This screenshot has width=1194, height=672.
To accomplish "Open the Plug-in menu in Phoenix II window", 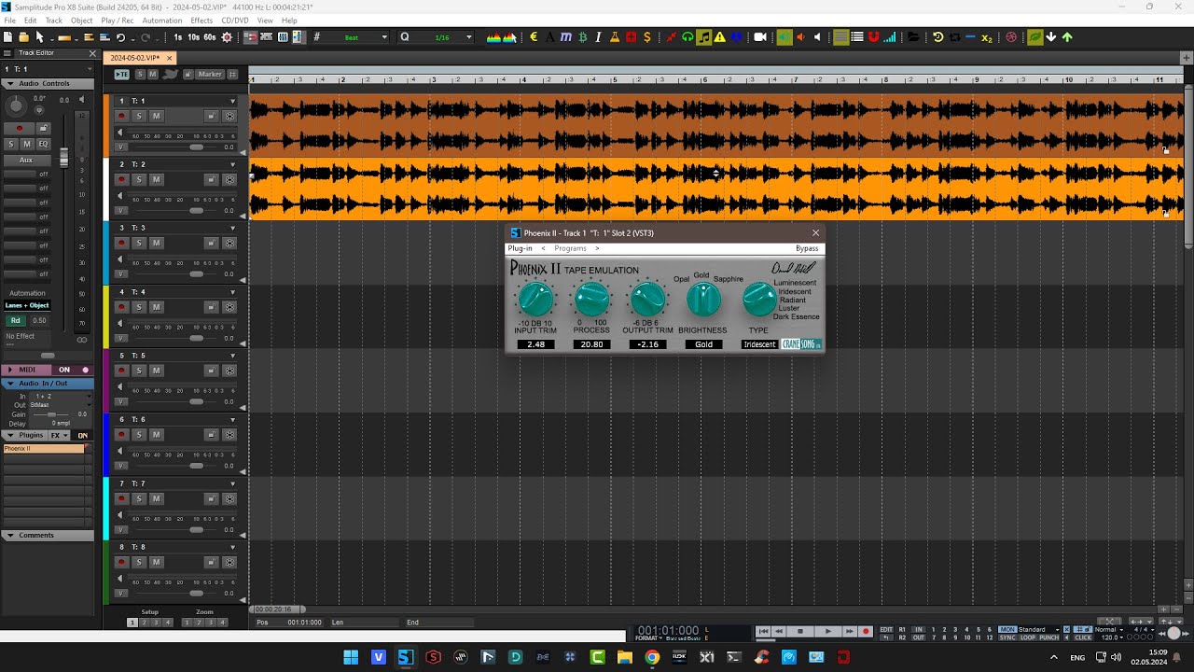I will 520,248.
